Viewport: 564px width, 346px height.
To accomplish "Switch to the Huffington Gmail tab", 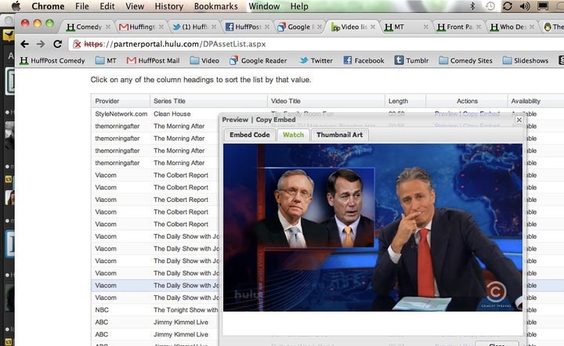I will [142, 27].
